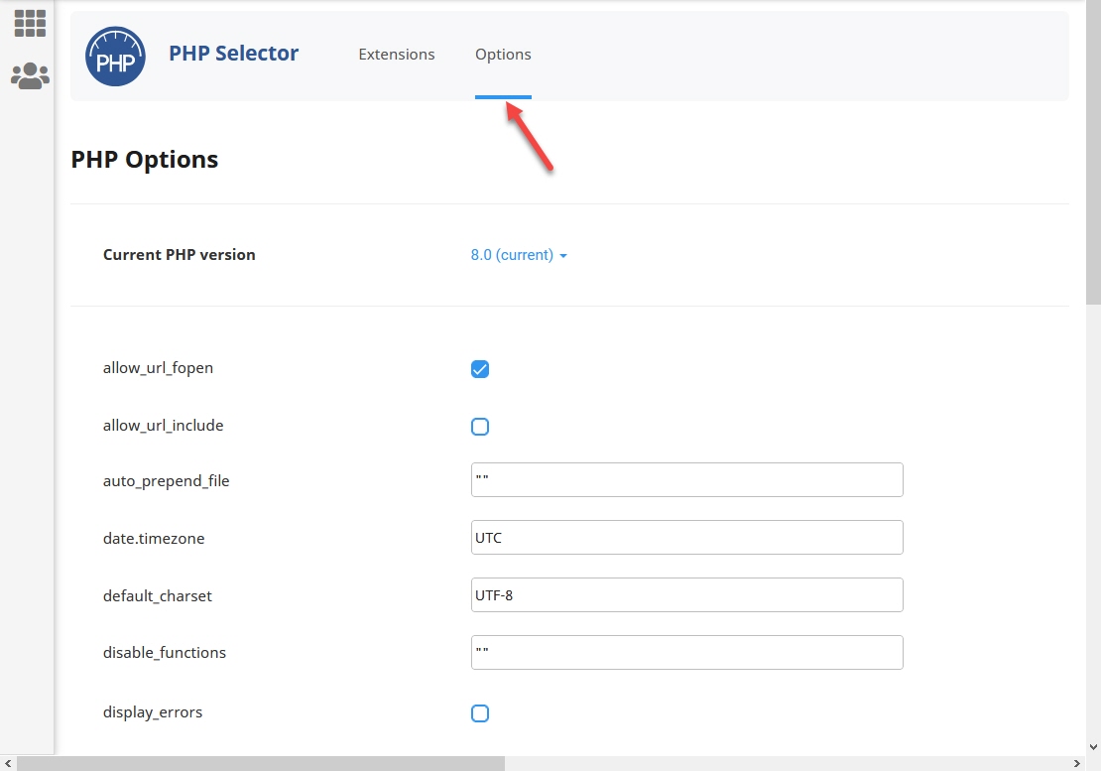Click the horizontal scrollbar thumb
This screenshot has height=771, width=1101.
(261, 763)
